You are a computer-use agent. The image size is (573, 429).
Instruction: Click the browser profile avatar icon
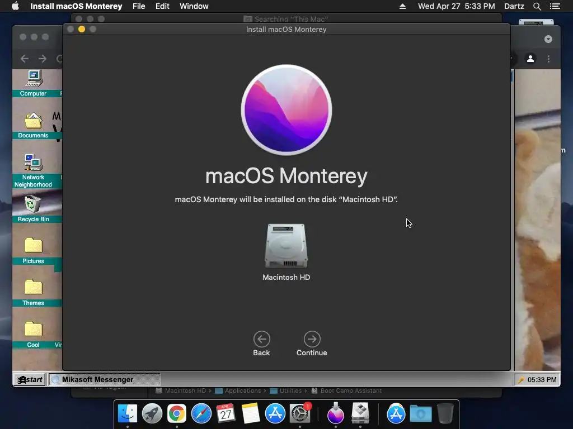530,59
